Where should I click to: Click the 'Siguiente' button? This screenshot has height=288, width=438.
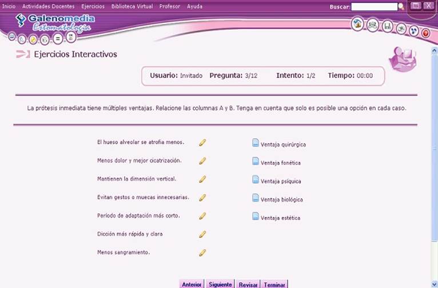[220, 284]
